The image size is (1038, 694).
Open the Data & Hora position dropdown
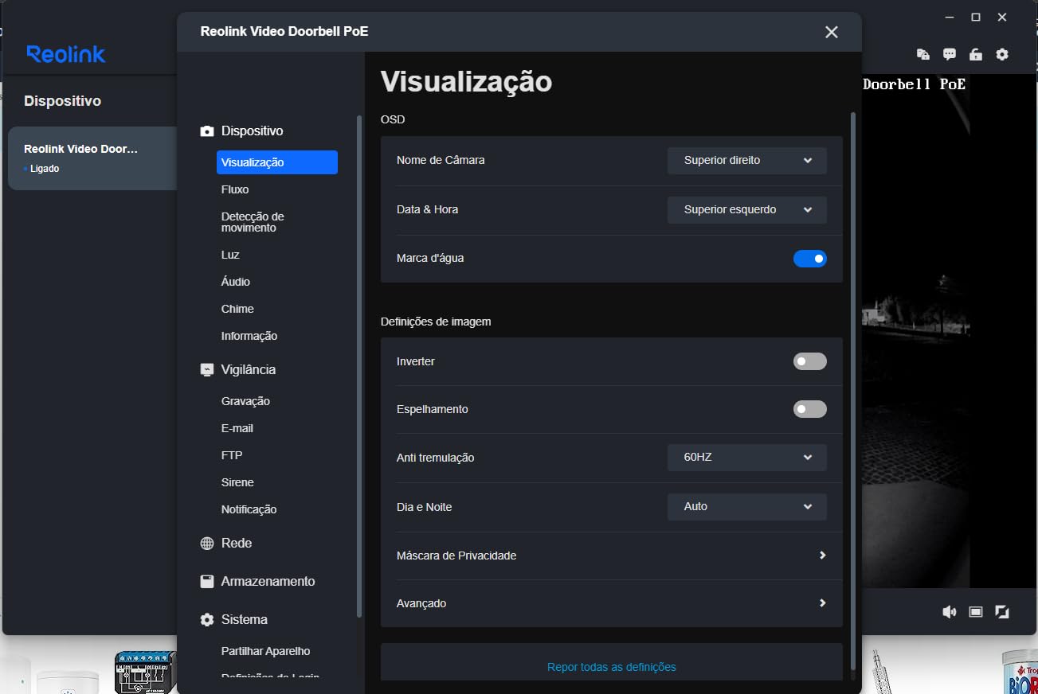pos(747,209)
